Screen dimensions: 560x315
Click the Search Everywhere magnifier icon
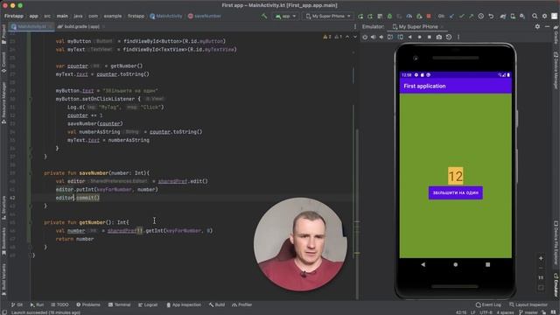[535, 16]
